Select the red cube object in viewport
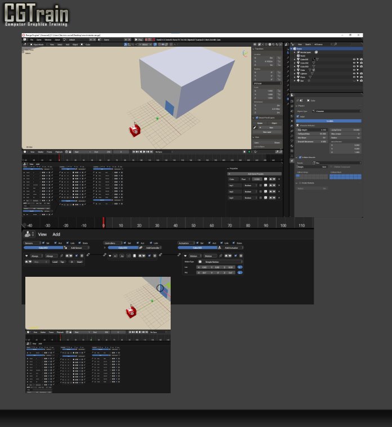This screenshot has width=392, height=427. point(135,130)
